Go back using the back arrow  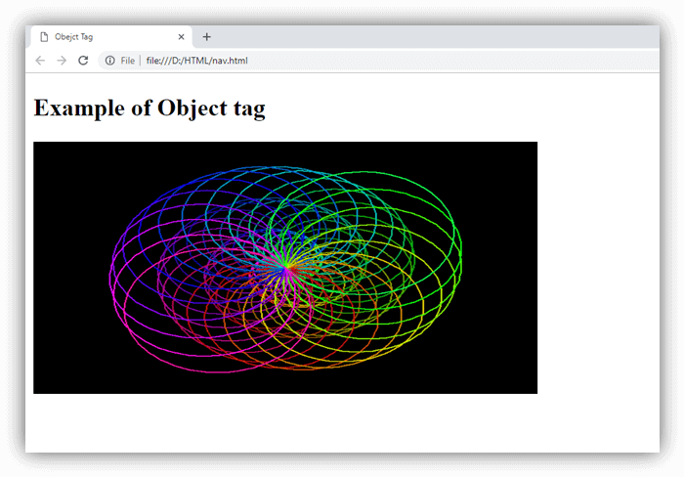40,61
